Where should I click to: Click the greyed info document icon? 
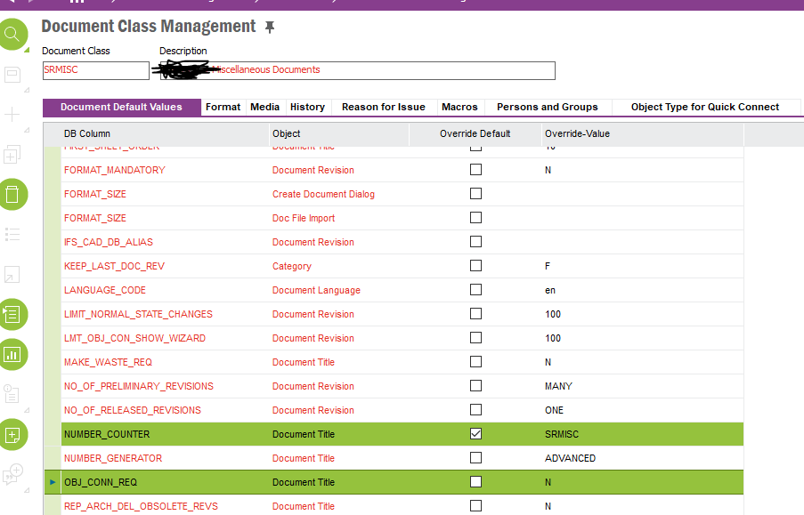(12, 393)
